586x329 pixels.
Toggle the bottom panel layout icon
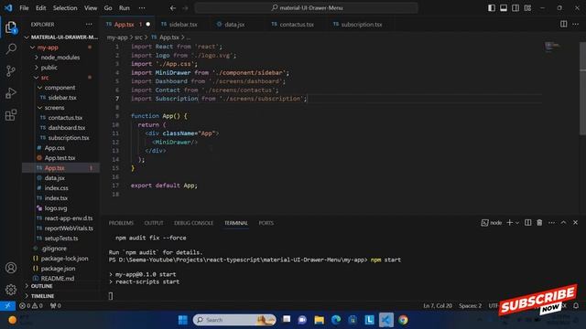(504, 8)
